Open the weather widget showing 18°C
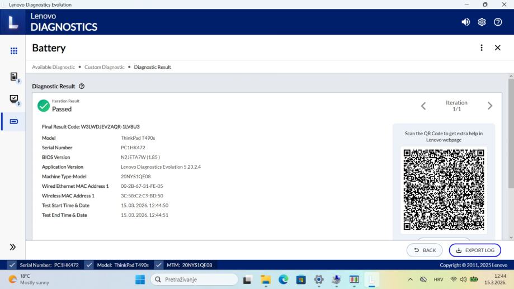This screenshot has height=289, width=514. pyautogui.click(x=29, y=279)
